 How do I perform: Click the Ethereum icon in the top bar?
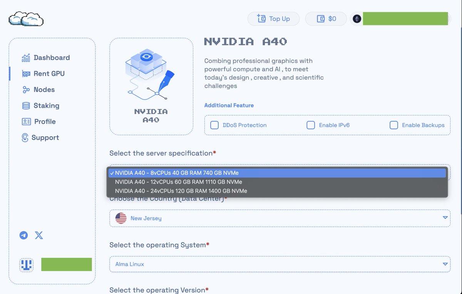tap(357, 18)
